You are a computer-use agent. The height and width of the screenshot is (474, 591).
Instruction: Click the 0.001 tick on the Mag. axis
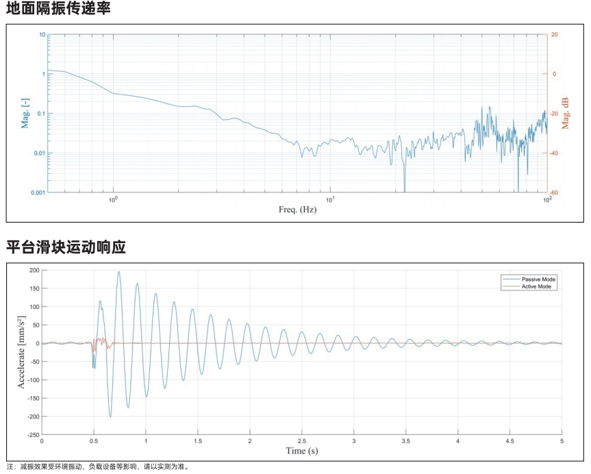tap(37, 193)
